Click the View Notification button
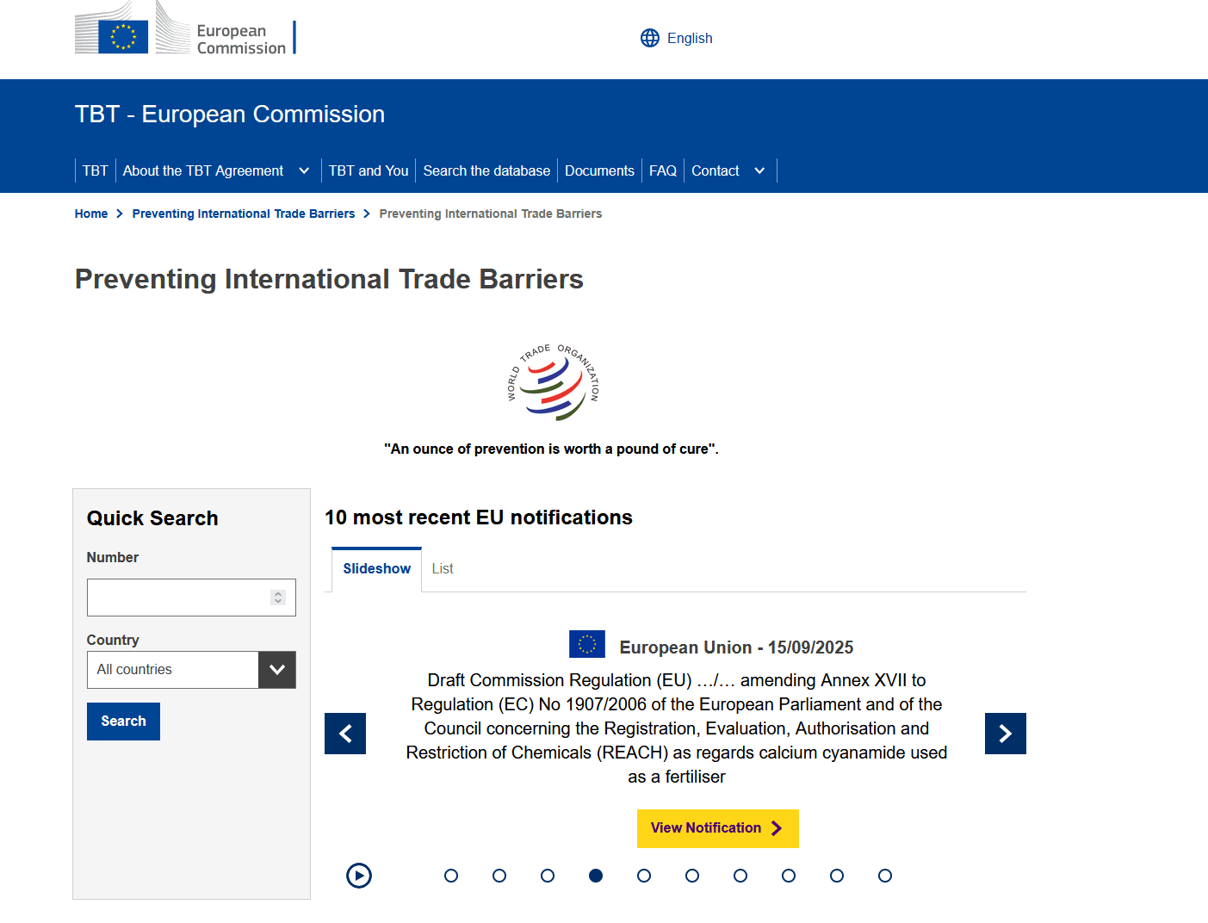Screen dimensions: 1208x923 [x=718, y=828]
